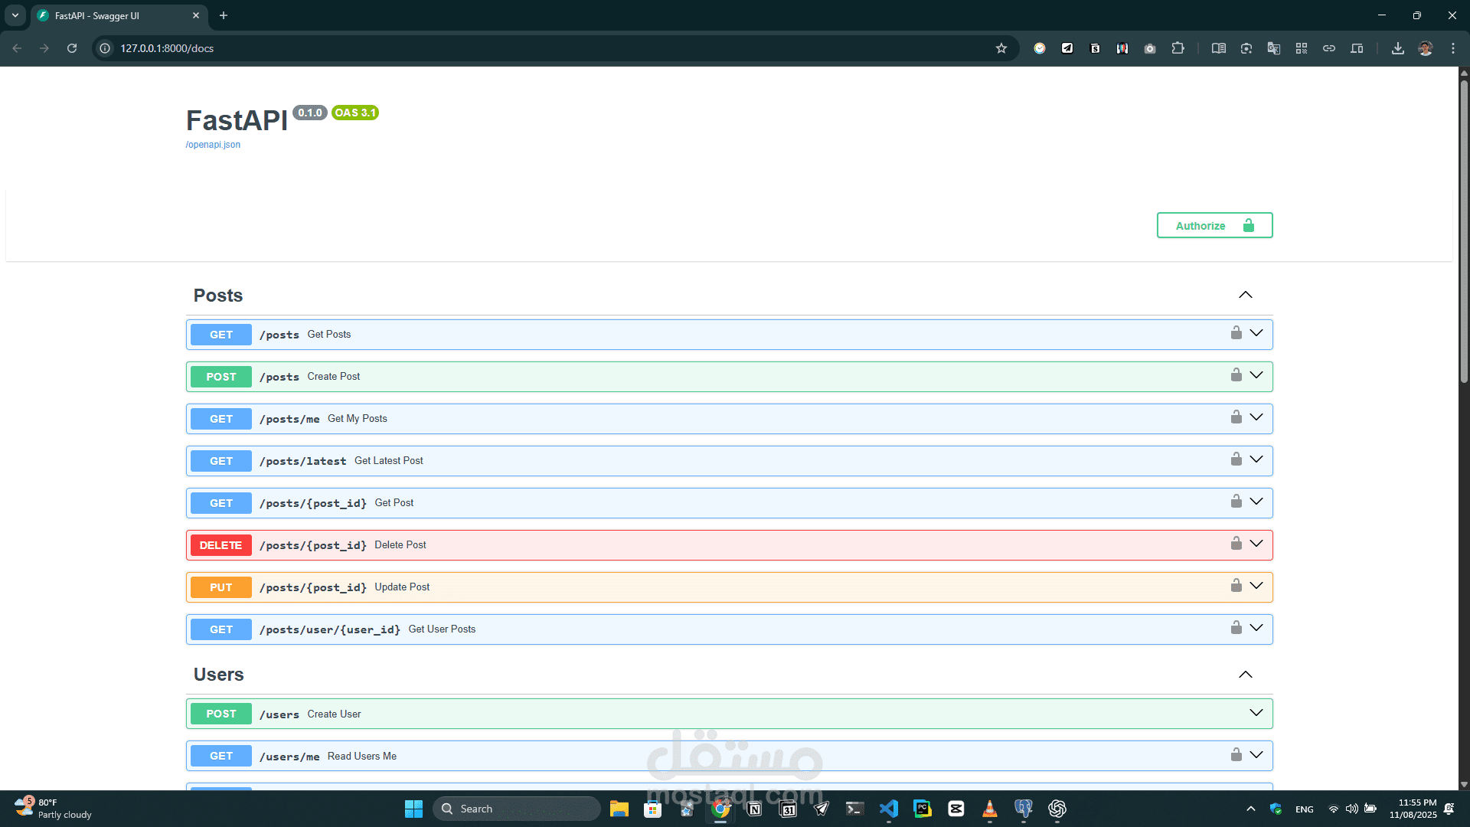Click the Authorize button
This screenshot has width=1470, height=827.
coord(1214,226)
